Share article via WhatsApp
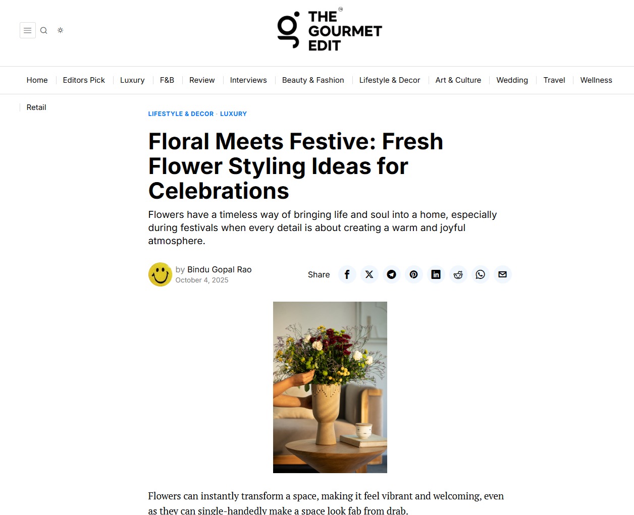This screenshot has height=515, width=634. (x=481, y=274)
